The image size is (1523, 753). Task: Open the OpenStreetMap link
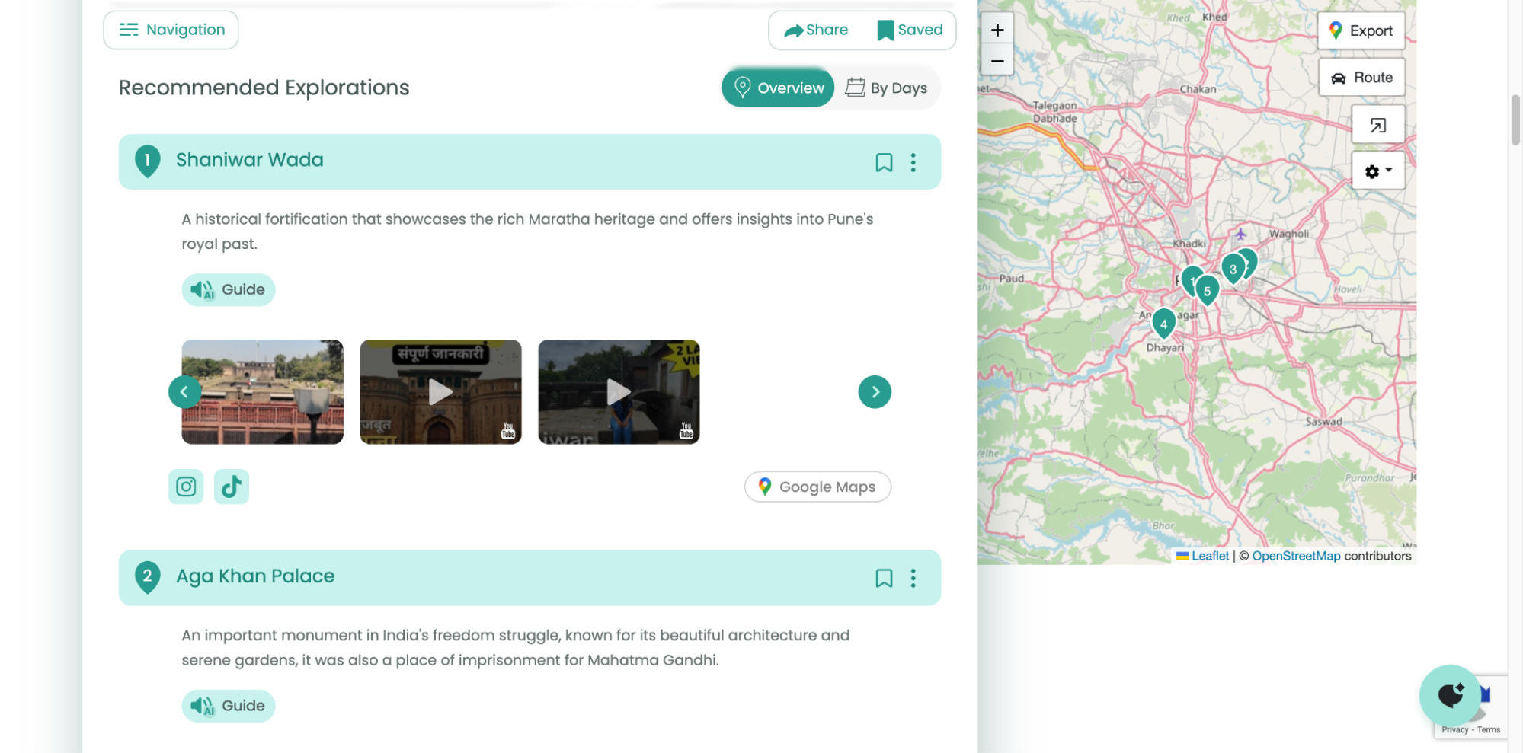1296,556
